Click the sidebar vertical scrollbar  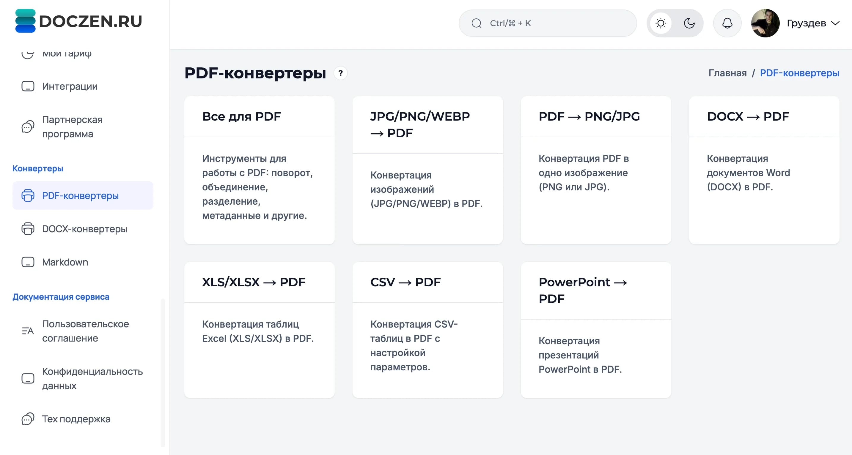click(163, 373)
